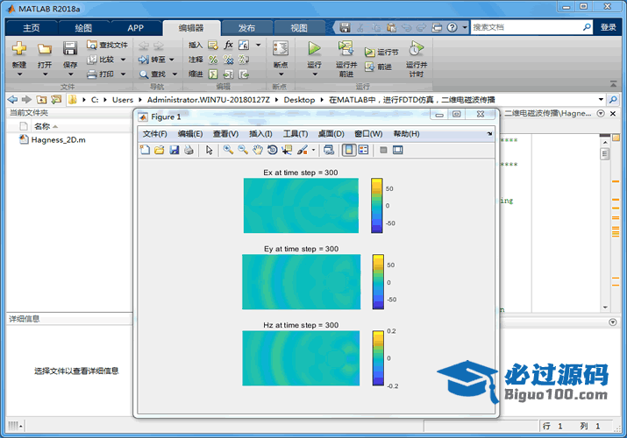The height and width of the screenshot is (438, 627).
Task: Switch to the 主页 tab
Action: coord(32,28)
